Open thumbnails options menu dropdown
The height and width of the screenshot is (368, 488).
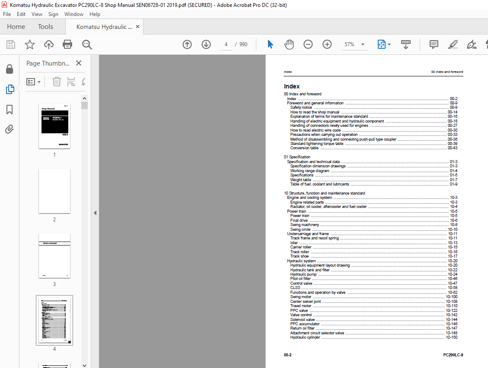[34, 82]
